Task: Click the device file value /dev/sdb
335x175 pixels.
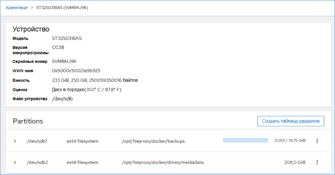Action: (x=62, y=99)
